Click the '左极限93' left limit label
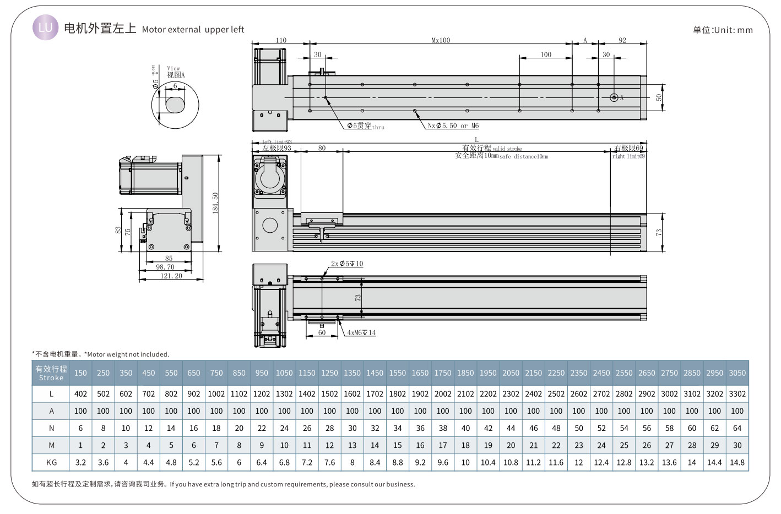The image size is (781, 514). pyautogui.click(x=277, y=148)
